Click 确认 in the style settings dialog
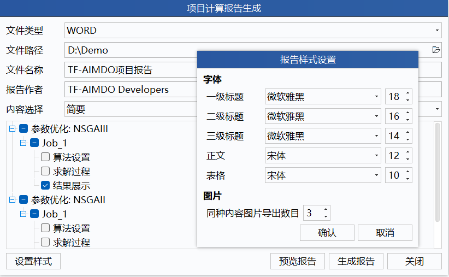This screenshot has width=449, height=277. click(327, 233)
